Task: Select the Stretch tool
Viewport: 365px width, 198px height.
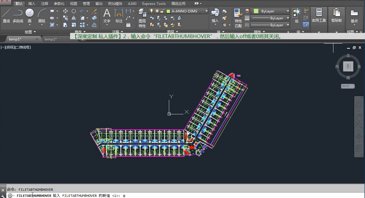Action: pos(65,25)
